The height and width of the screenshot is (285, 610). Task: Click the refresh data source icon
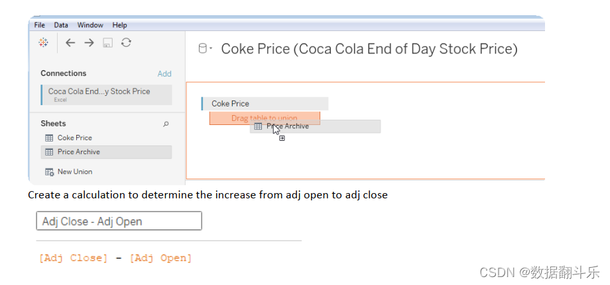[x=126, y=42]
